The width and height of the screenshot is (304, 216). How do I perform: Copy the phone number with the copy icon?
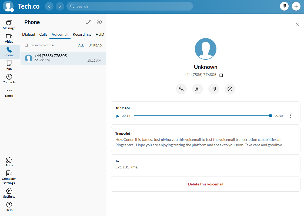221,75
